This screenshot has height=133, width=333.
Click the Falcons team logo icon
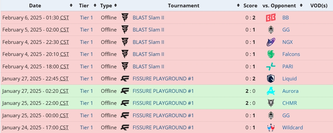pos(271,54)
